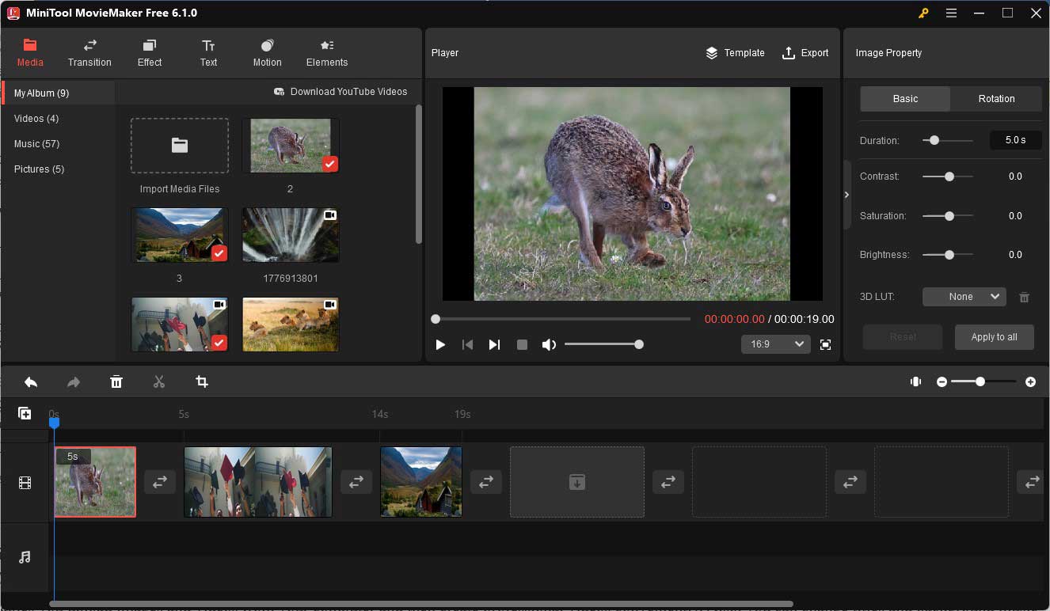
Task: Open the Export dialog
Action: (x=805, y=52)
